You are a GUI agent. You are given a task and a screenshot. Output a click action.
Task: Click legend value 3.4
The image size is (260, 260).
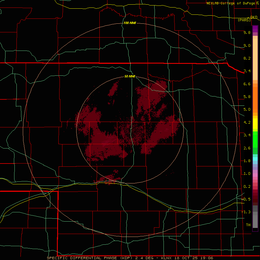tap(247, 135)
